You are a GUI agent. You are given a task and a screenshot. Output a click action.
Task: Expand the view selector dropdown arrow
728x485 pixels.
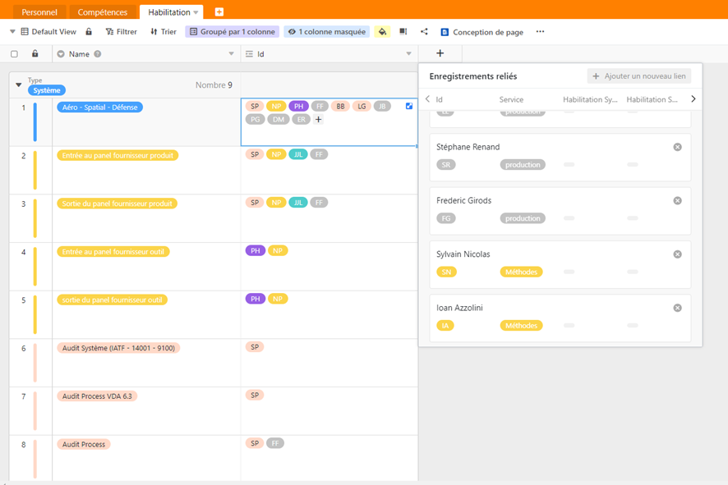pyautogui.click(x=12, y=31)
